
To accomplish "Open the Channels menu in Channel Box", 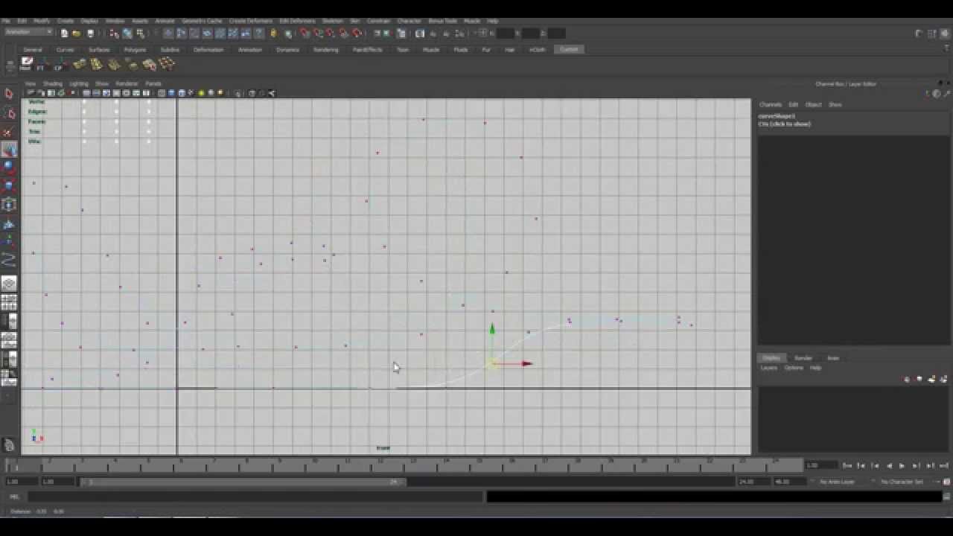I will 771,104.
